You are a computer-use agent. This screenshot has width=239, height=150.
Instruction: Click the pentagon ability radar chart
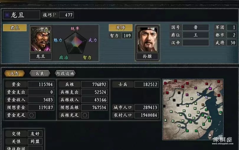point(76,43)
